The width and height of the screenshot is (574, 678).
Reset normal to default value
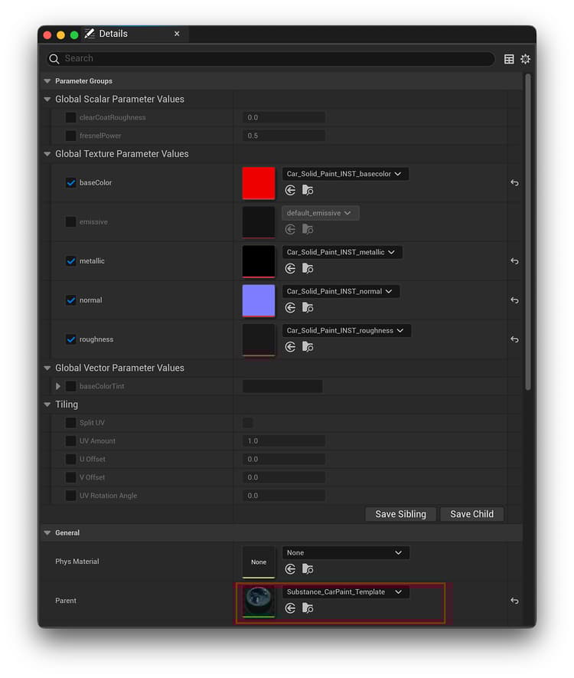coord(514,300)
